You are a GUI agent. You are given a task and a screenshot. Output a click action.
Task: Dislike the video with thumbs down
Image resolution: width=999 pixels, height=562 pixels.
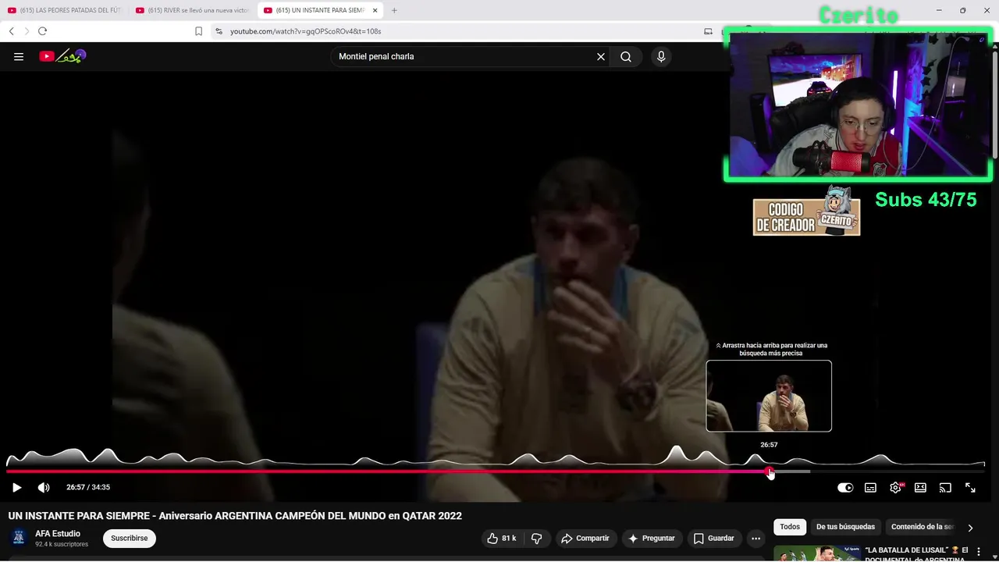pyautogui.click(x=537, y=539)
